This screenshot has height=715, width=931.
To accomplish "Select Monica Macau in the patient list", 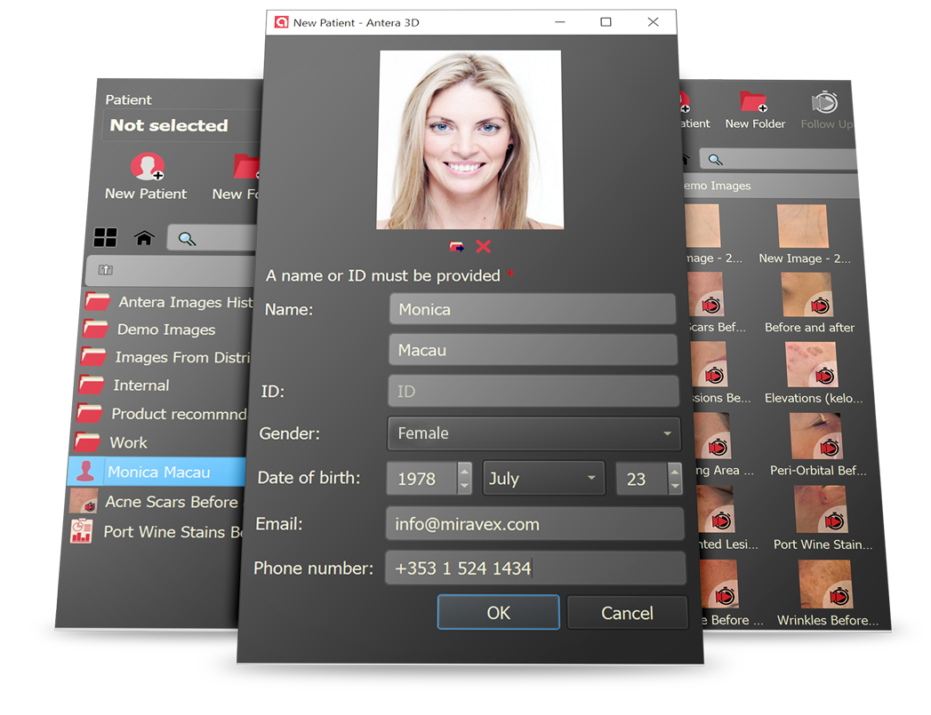I will 158,473.
